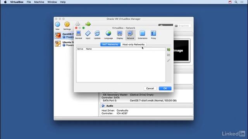Switch to the NAT Networks tab
Viewport: 248px width, 139px height.
(x=110, y=44)
